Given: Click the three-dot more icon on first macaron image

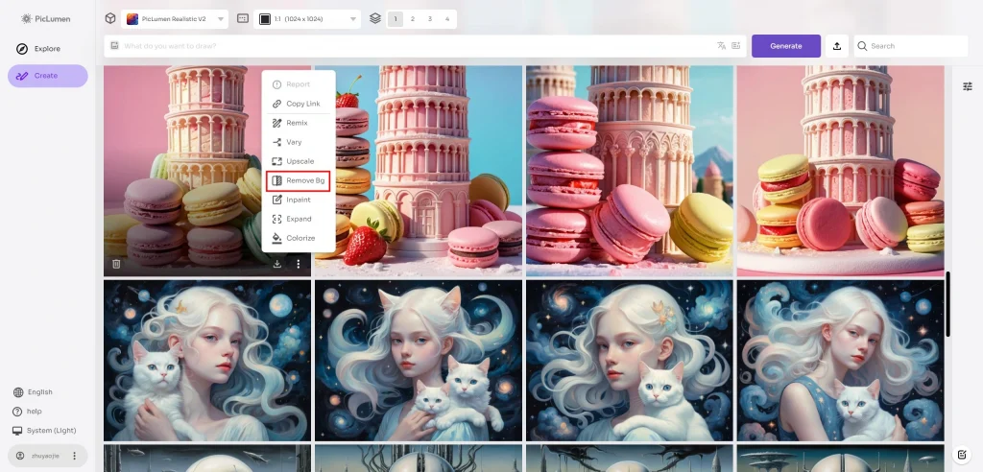Looking at the screenshot, I should tap(299, 264).
